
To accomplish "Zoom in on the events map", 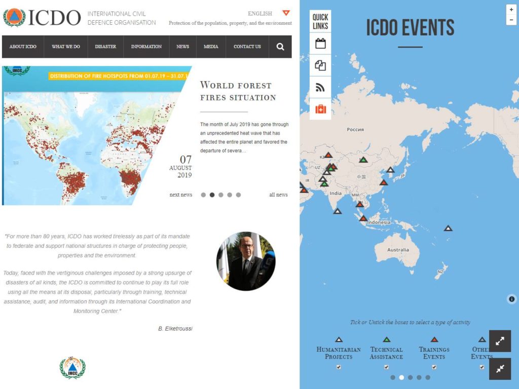I will tap(511, 10).
